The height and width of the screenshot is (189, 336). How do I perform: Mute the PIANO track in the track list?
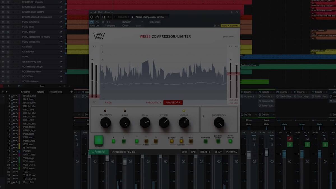pos(3,57)
